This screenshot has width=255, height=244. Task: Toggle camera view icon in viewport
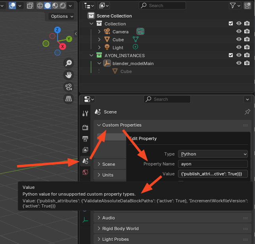pos(69,87)
